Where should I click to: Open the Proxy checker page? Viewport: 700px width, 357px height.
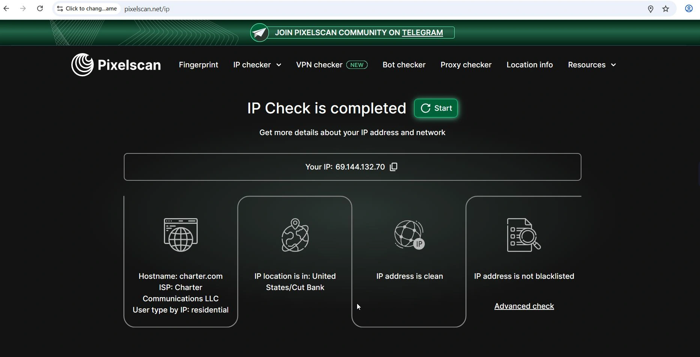466,65
